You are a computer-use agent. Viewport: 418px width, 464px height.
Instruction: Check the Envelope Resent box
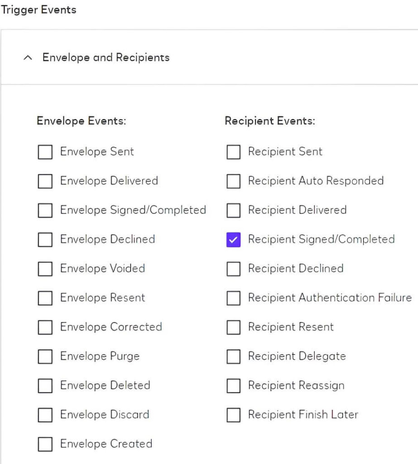click(45, 298)
